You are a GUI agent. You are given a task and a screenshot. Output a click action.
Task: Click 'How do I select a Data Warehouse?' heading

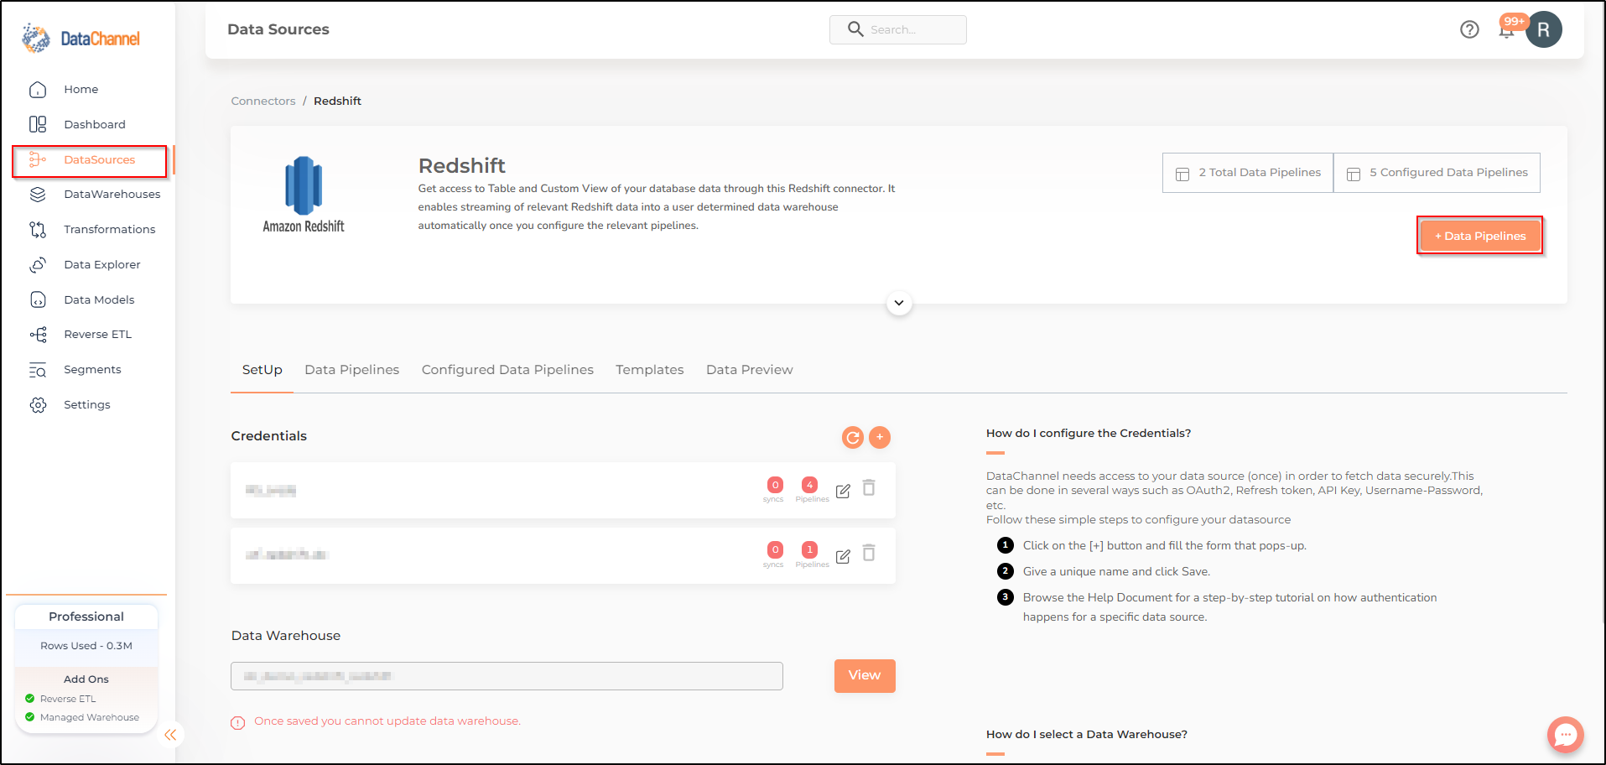(1087, 735)
